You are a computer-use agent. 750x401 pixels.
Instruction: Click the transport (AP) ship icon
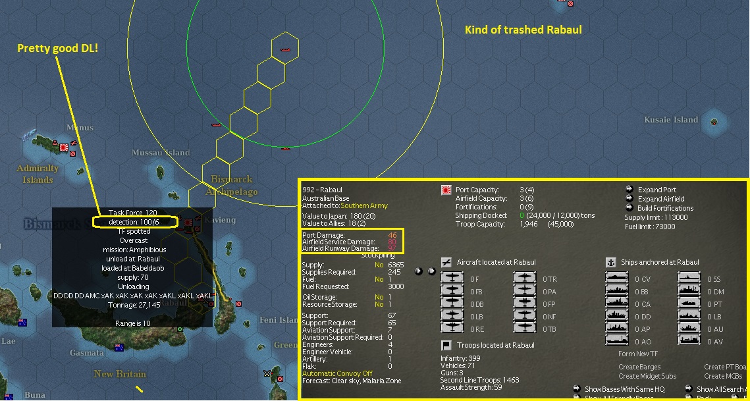pos(616,329)
